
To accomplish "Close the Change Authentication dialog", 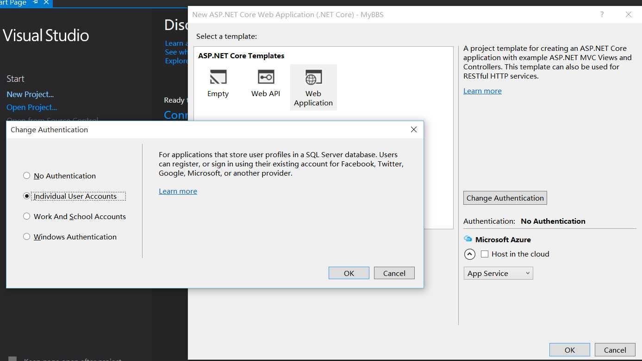I will coord(414,129).
